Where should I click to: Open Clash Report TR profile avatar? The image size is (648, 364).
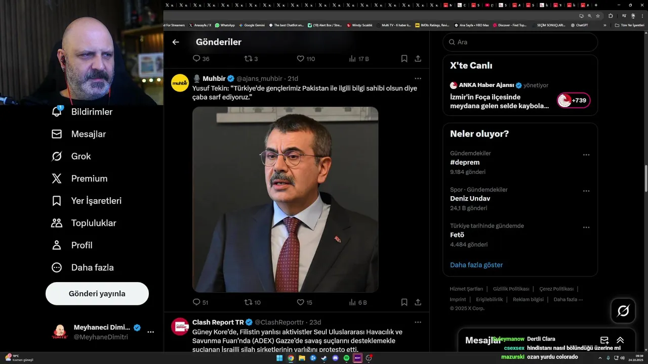(180, 327)
